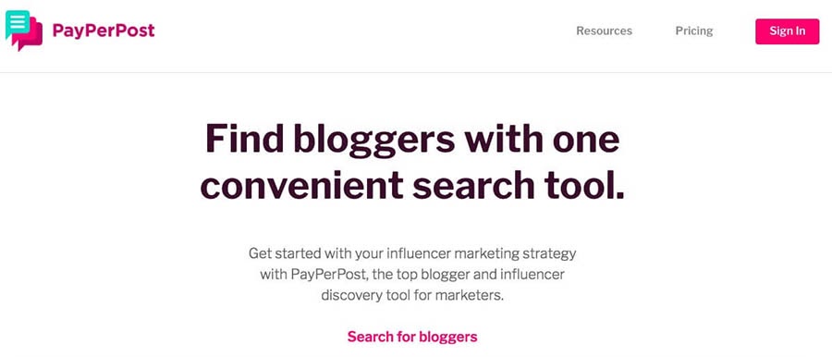This screenshot has width=832, height=357.
Task: Click the 'convenient search tool.' headline line
Action: click(x=412, y=185)
